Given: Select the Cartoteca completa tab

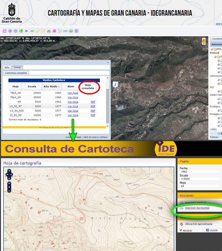Looking at the screenshot, I should point(16,73).
